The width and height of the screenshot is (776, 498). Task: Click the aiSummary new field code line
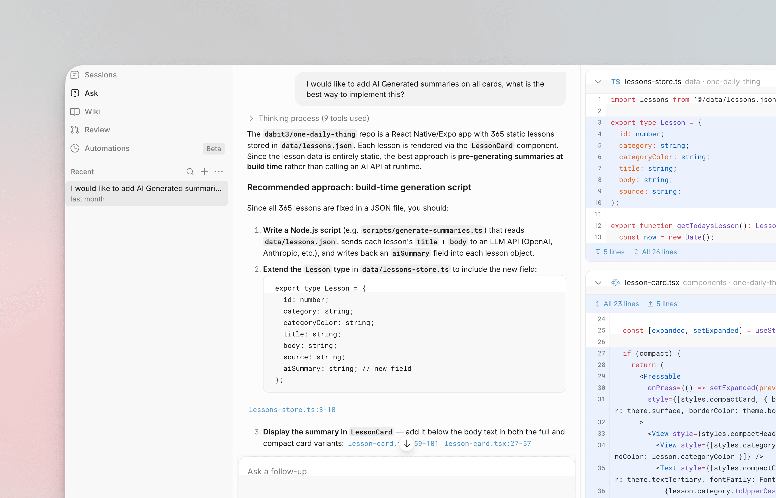pyautogui.click(x=347, y=369)
